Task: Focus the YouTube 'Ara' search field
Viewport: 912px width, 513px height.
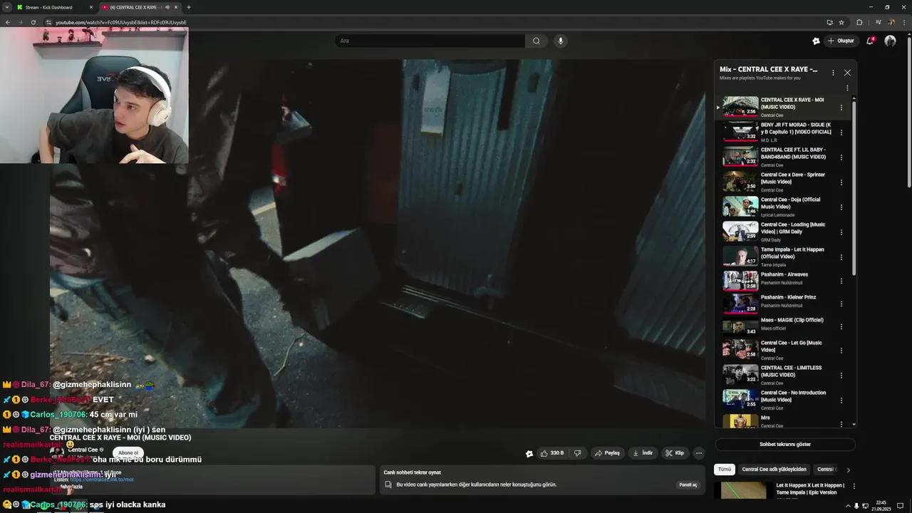Action: [430, 41]
